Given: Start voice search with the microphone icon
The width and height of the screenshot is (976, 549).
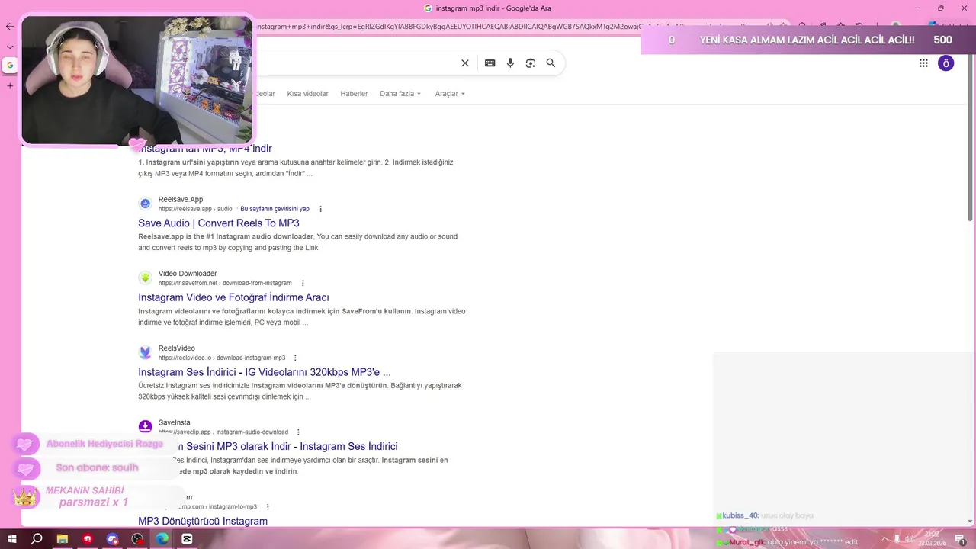Looking at the screenshot, I should (x=510, y=63).
